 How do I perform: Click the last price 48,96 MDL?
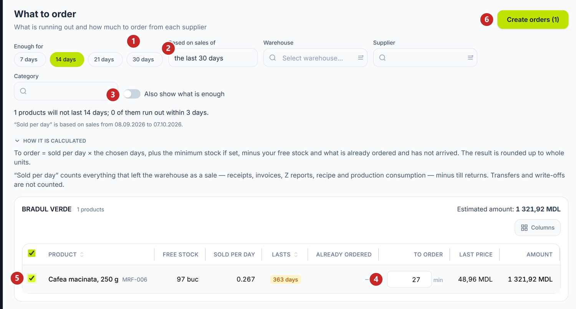coord(475,279)
